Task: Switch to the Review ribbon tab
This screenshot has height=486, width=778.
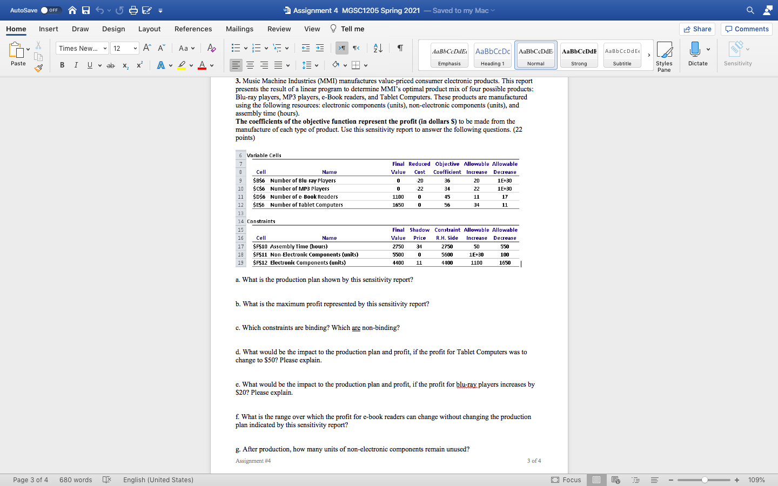Action: [x=279, y=29]
